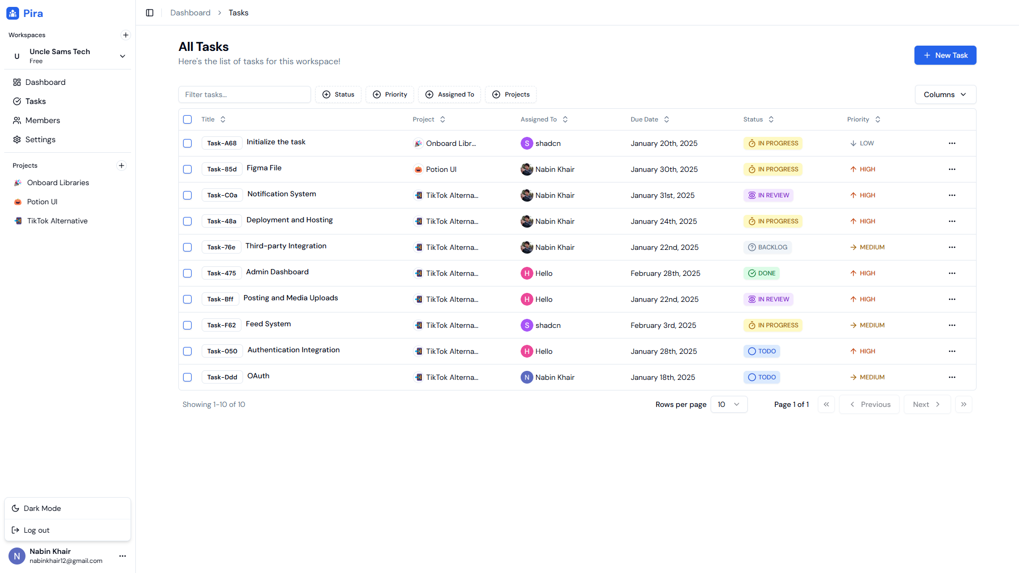Focus the Filter tasks input field
1019x573 pixels.
(x=245, y=94)
